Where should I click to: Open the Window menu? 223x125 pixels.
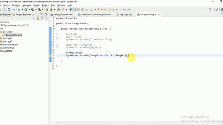[x=61, y=5]
